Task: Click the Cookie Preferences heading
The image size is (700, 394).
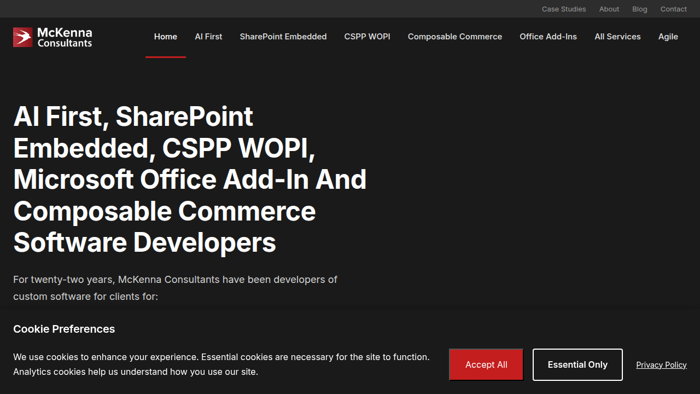Action: click(64, 329)
